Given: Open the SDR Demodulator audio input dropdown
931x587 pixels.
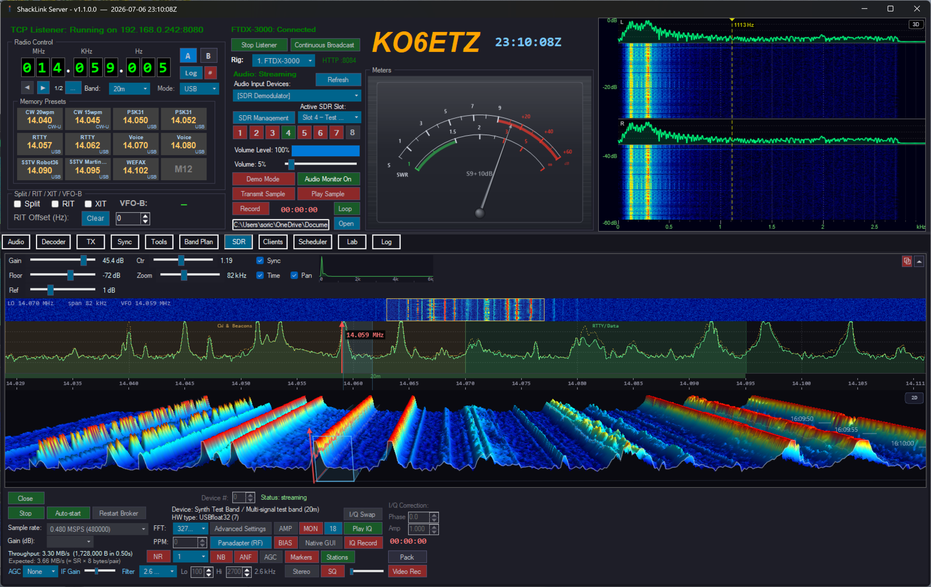Looking at the screenshot, I should click(297, 96).
